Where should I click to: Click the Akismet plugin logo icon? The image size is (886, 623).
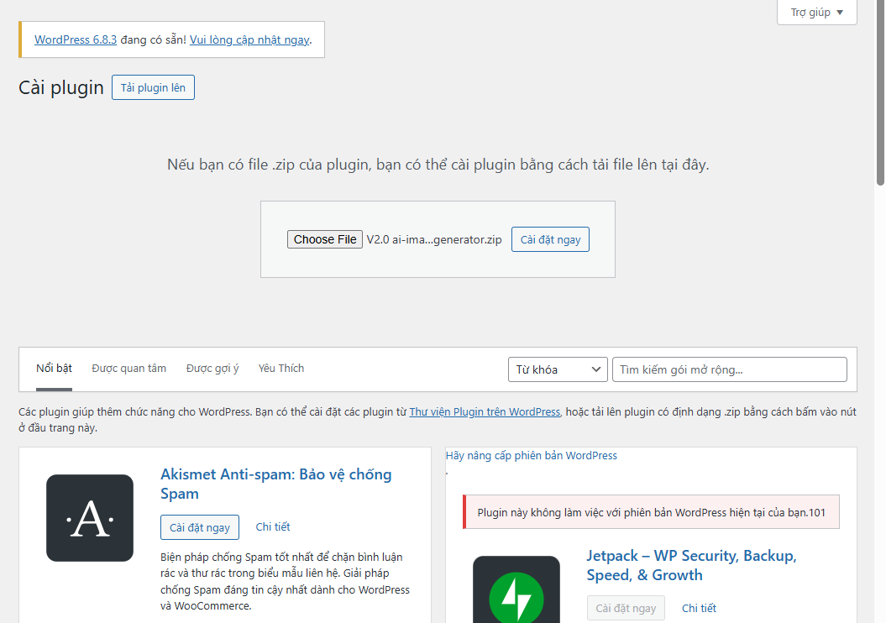tap(89, 518)
